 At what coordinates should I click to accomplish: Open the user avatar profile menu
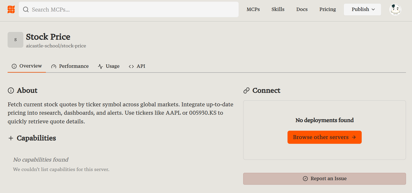[395, 10]
